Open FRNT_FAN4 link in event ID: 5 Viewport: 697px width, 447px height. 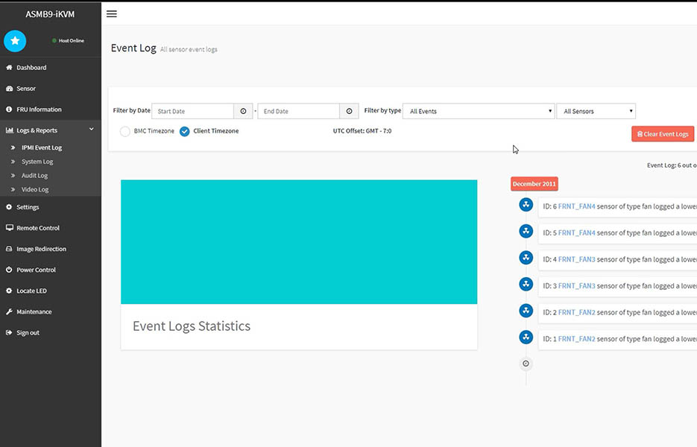pos(576,233)
